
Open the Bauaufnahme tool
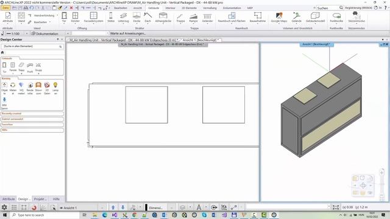click(x=258, y=18)
